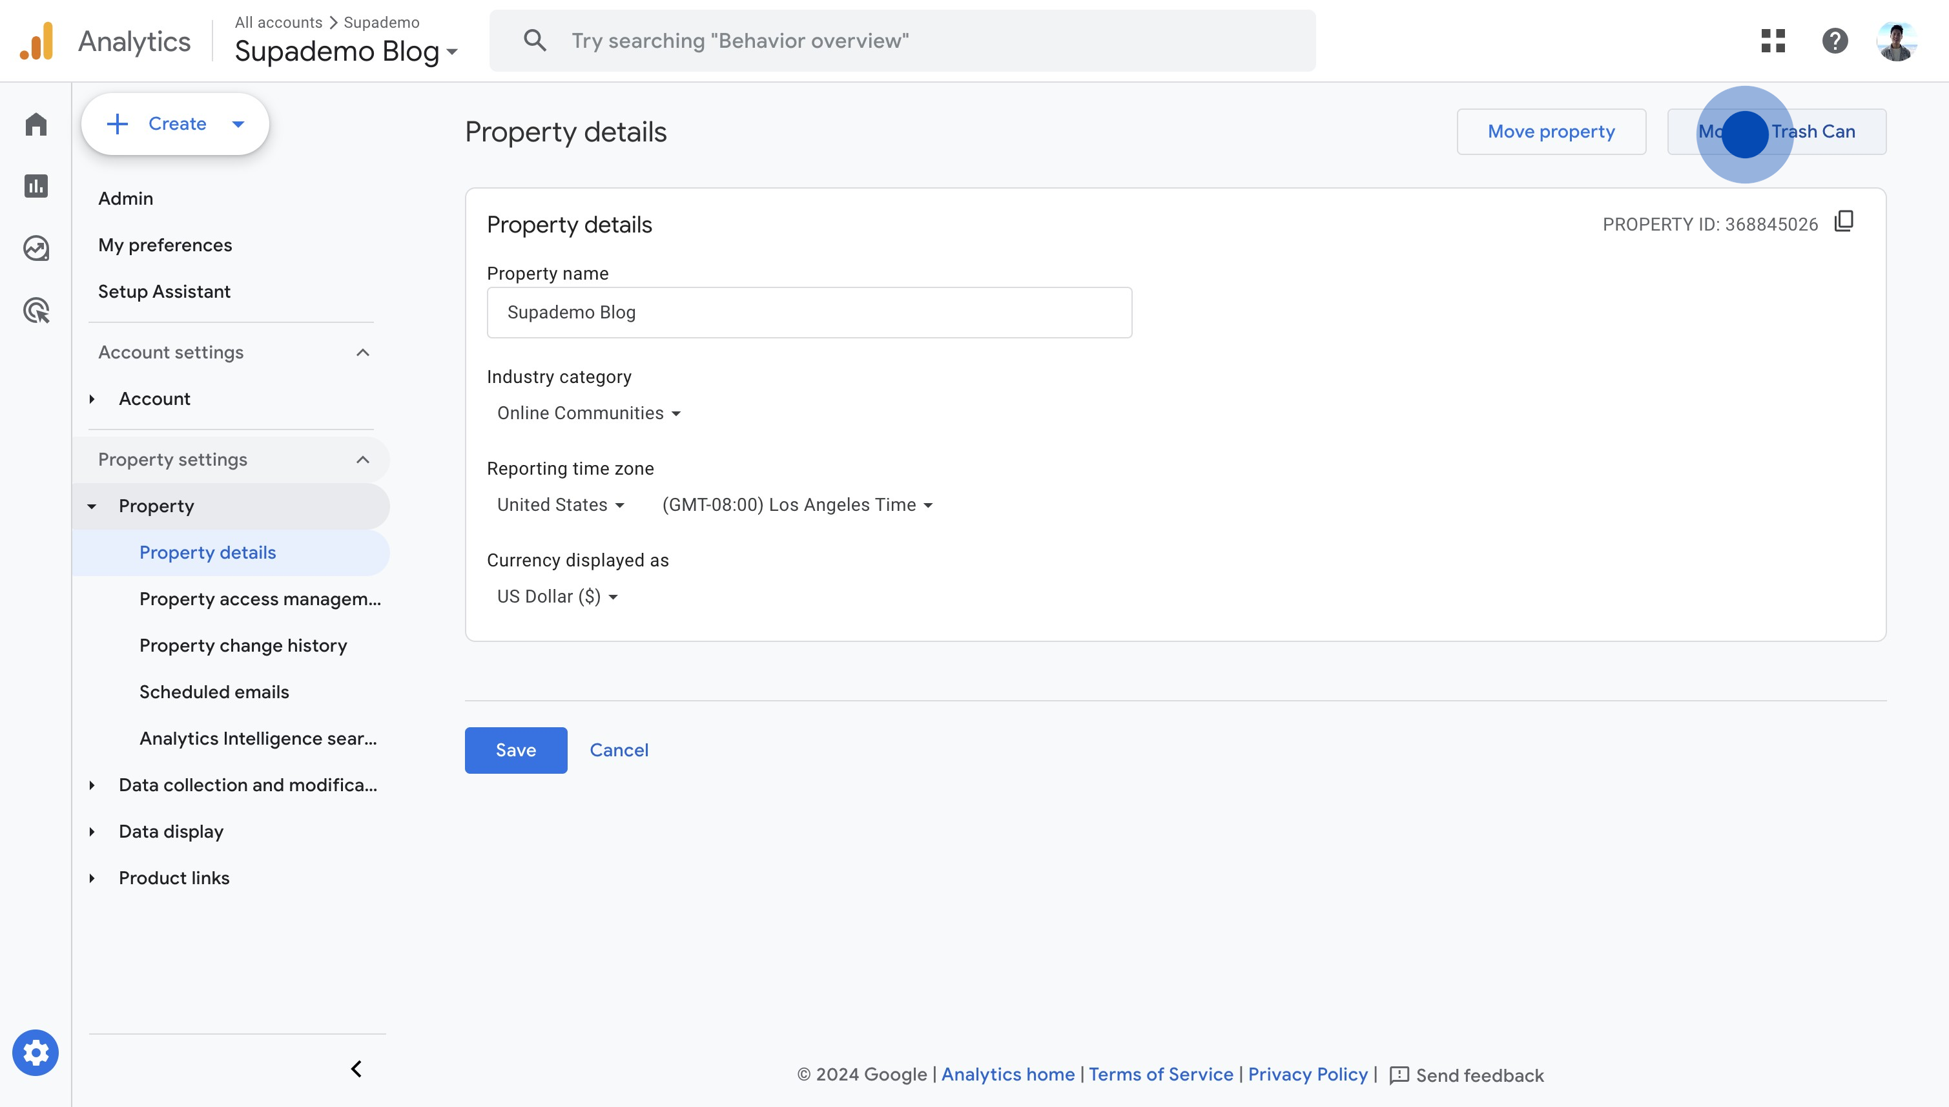Open the US Dollar currency dropdown
The width and height of the screenshot is (1949, 1107).
557,597
